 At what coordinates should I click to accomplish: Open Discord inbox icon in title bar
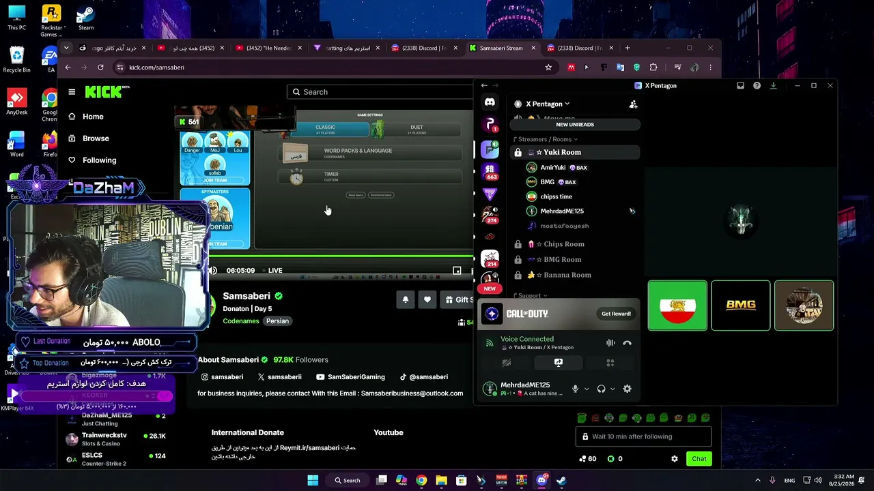(740, 86)
